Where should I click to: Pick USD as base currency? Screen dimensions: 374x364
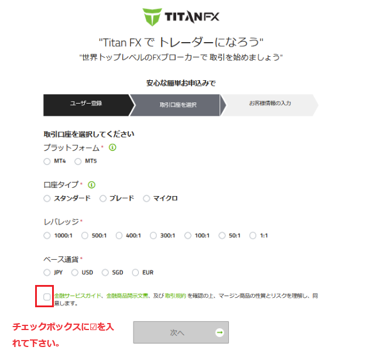pyautogui.click(x=75, y=272)
